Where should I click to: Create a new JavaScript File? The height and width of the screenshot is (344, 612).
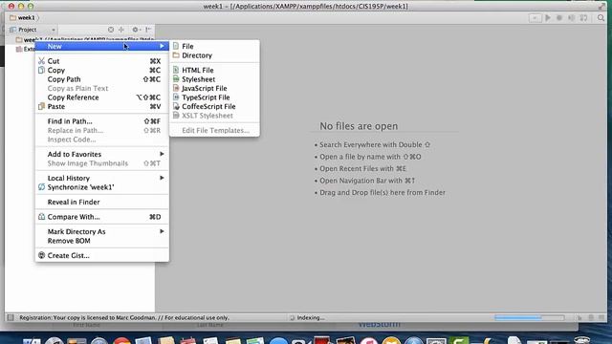[x=214, y=88]
